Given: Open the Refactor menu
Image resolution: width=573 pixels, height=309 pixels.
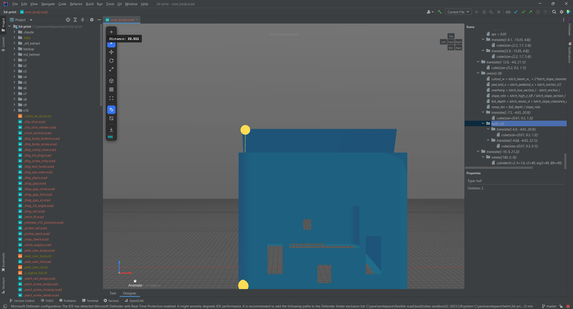Looking at the screenshot, I should click(x=76, y=4).
